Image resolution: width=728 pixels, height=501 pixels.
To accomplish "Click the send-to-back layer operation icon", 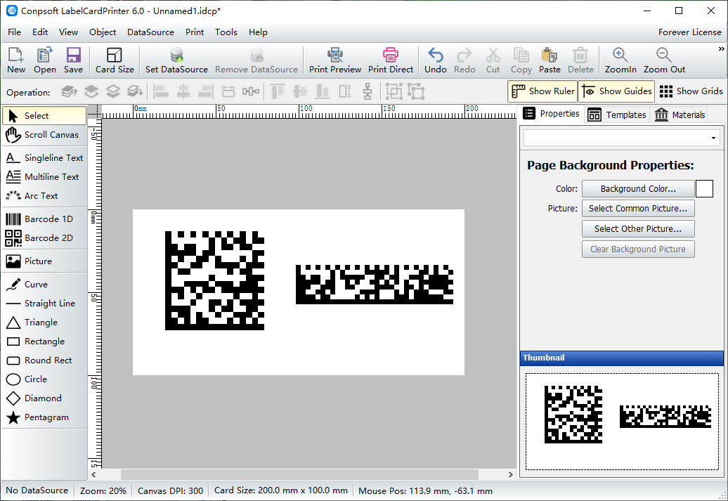I will (135, 91).
